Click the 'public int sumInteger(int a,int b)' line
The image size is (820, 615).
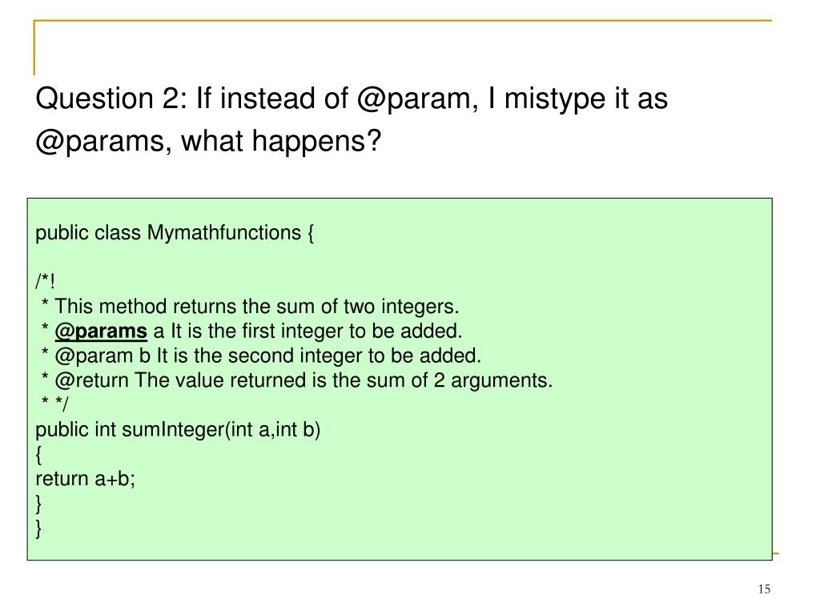click(x=178, y=430)
